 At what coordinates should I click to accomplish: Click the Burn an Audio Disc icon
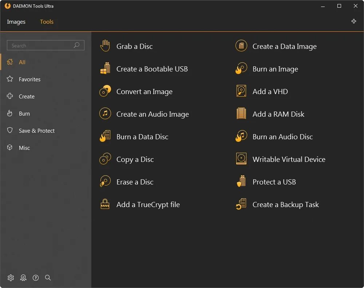tap(241, 136)
